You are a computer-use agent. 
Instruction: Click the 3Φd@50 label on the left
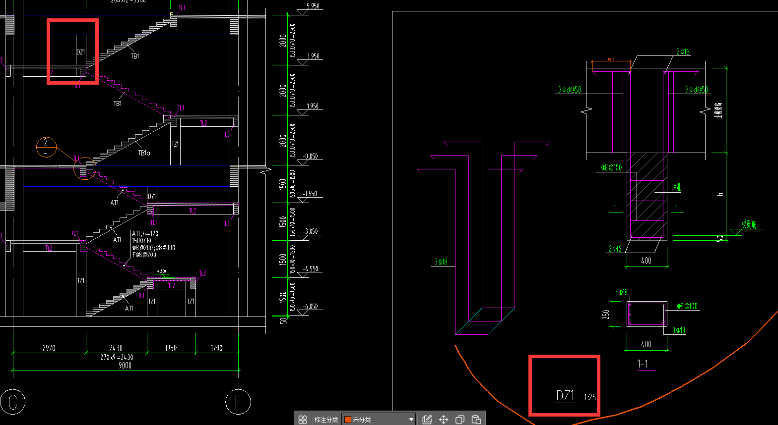570,90
